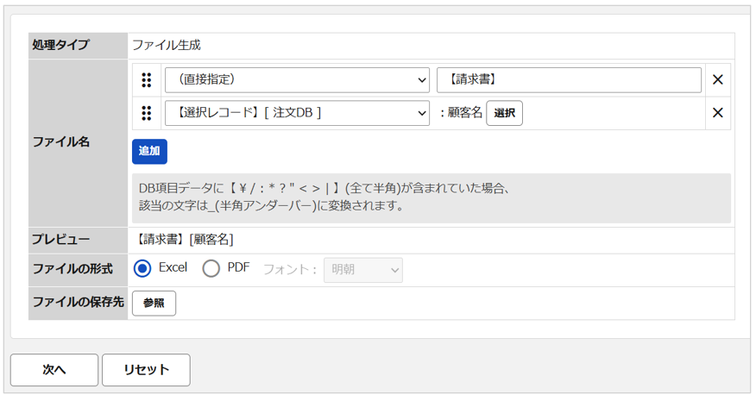
Task: Open the (直接指定) dropdown
Action: [297, 80]
